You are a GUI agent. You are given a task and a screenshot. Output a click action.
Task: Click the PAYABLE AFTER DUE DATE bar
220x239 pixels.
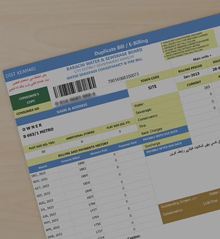click(164, 147)
